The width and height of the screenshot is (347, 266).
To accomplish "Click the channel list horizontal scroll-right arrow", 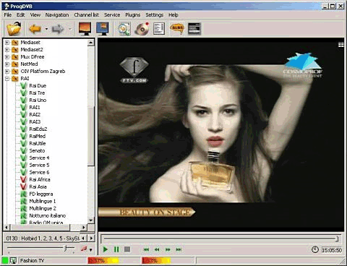I will tap(84, 227).
